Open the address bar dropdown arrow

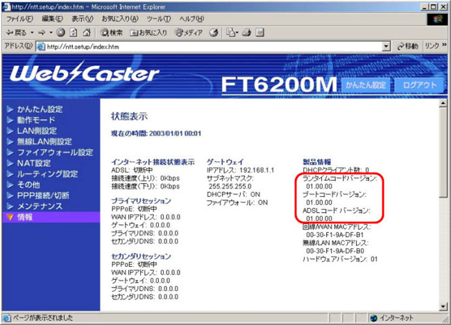pyautogui.click(x=386, y=46)
